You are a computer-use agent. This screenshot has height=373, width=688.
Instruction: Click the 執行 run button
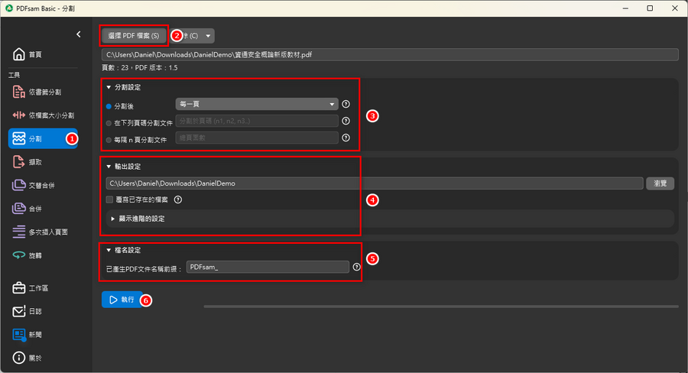pyautogui.click(x=122, y=300)
